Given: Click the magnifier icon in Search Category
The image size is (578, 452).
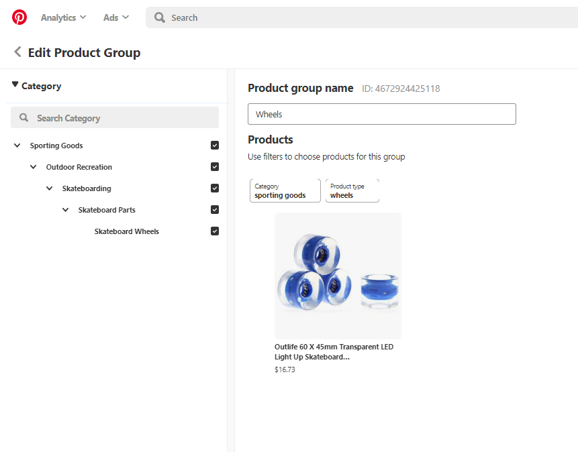Looking at the screenshot, I should click(24, 118).
